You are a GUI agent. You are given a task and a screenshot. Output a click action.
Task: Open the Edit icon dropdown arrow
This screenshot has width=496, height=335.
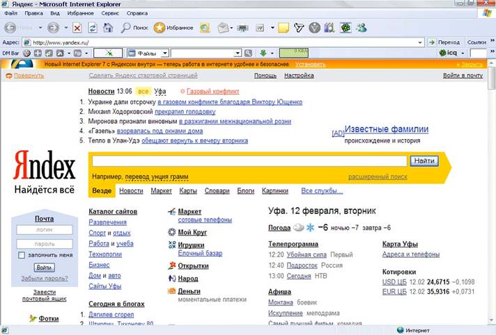coord(272,28)
